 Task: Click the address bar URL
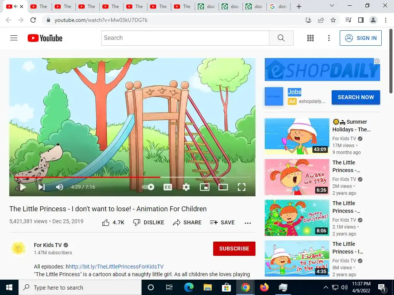101,20
